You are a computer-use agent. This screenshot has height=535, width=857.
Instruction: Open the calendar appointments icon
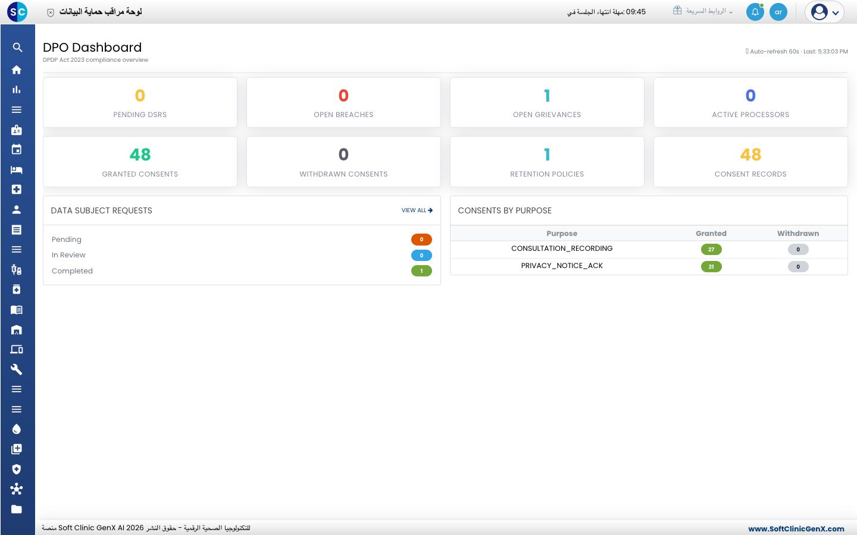(17, 149)
